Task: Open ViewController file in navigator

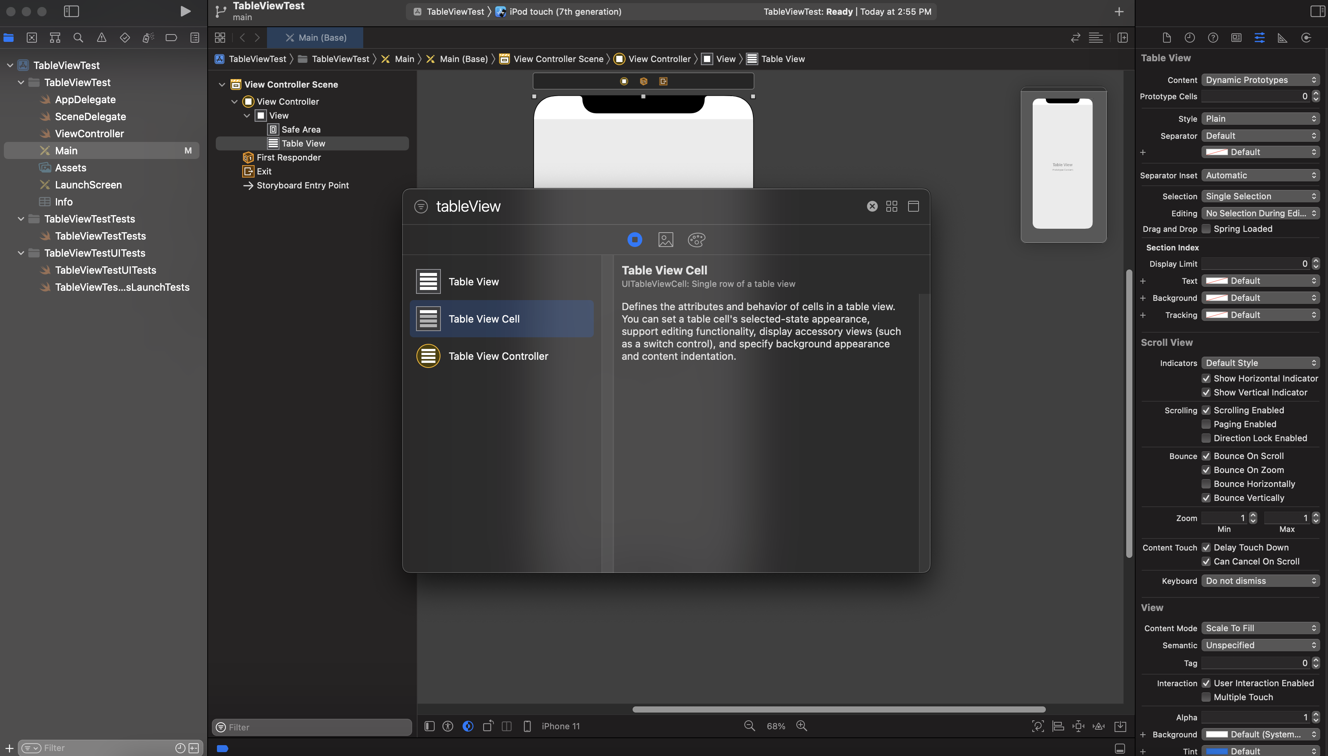Action: (89, 133)
